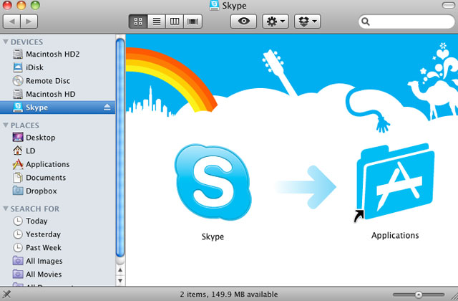Click the Back navigation arrow
The height and width of the screenshot is (301, 458).
pyautogui.click(x=11, y=21)
